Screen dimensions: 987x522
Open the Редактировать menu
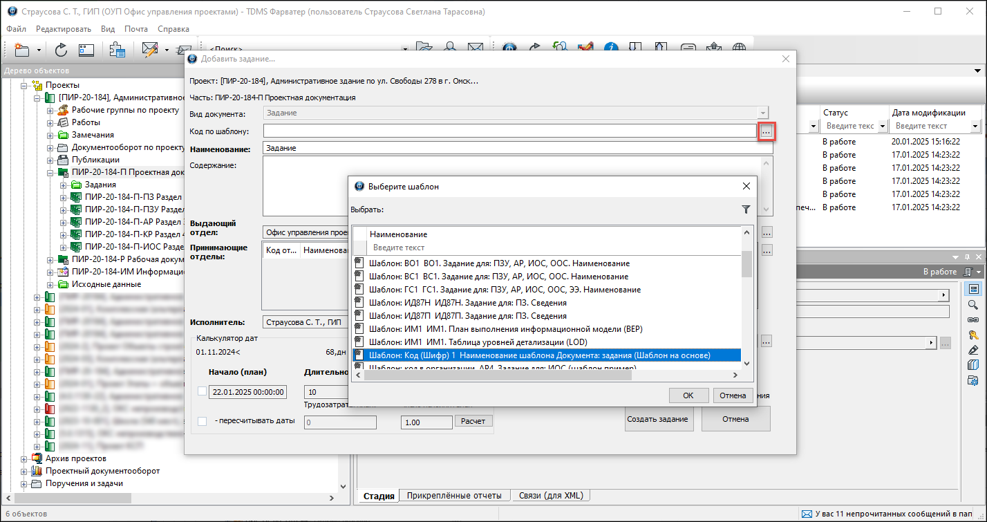(x=64, y=29)
